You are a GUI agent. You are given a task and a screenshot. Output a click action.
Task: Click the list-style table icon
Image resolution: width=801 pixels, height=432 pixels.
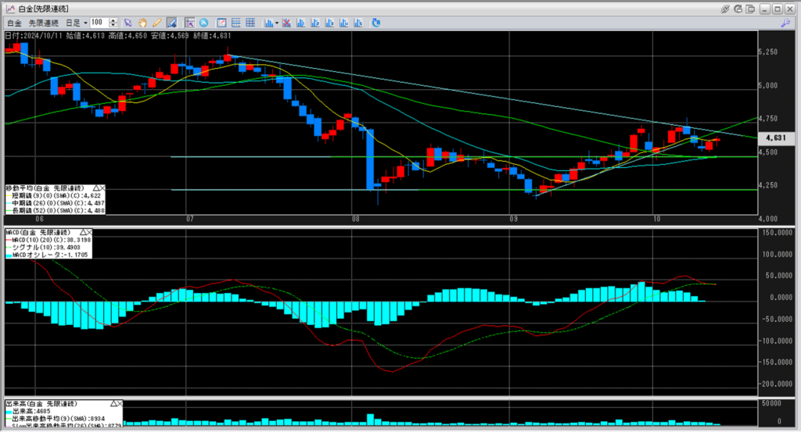(x=236, y=23)
